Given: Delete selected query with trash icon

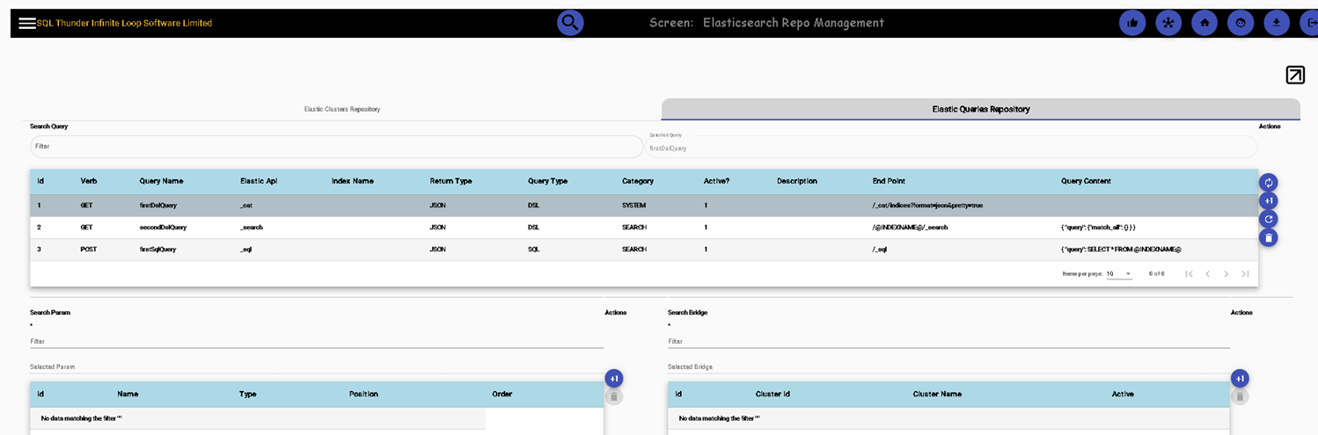Looking at the screenshot, I should pos(1268,237).
